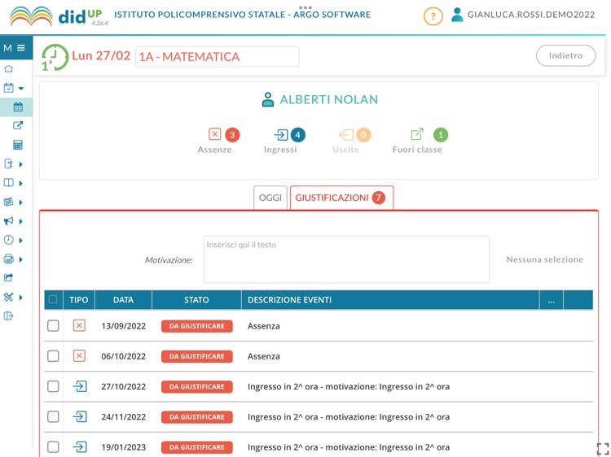Open the tools wrench sidebar icon
611x457 pixels.
tap(9, 297)
